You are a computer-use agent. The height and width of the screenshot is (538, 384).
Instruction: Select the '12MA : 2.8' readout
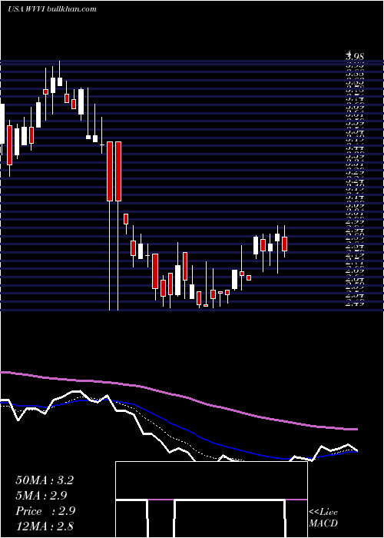tap(45, 526)
